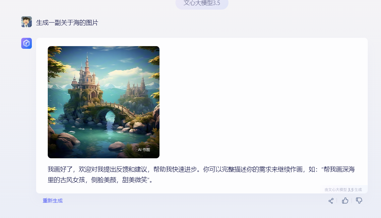Click the 由文心大模型 3.5 生成 footer label
The image size is (381, 218).
pos(343,189)
